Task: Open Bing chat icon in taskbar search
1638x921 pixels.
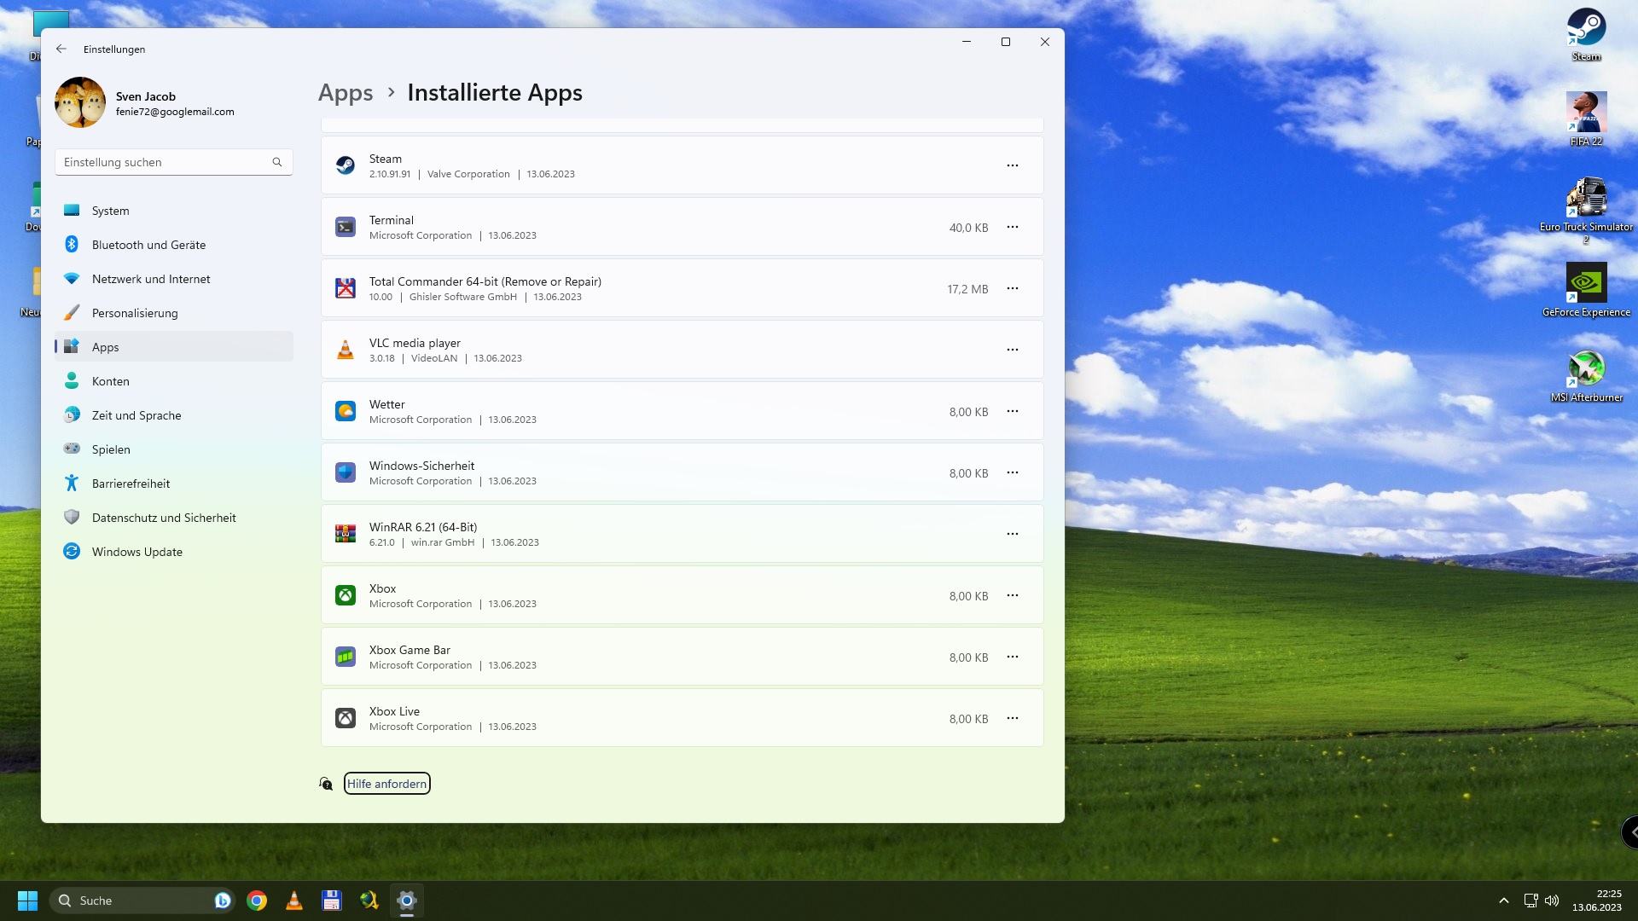Action: pos(223,901)
